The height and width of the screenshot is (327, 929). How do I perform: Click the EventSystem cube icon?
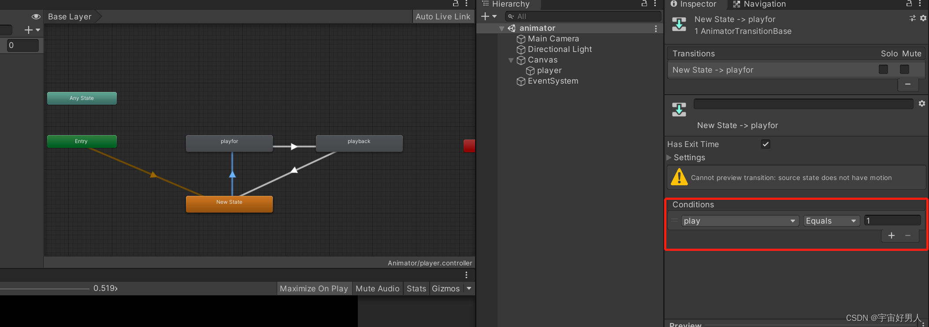pos(521,81)
